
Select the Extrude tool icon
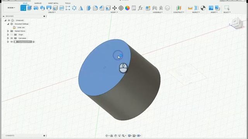coord(29,8)
